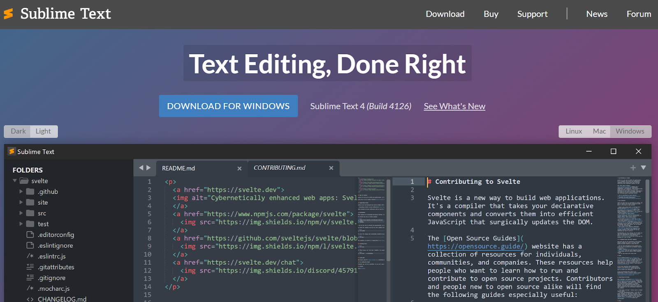Image resolution: width=658 pixels, height=302 pixels.
Task: Go to next tab with right arrow
Action: tap(148, 168)
